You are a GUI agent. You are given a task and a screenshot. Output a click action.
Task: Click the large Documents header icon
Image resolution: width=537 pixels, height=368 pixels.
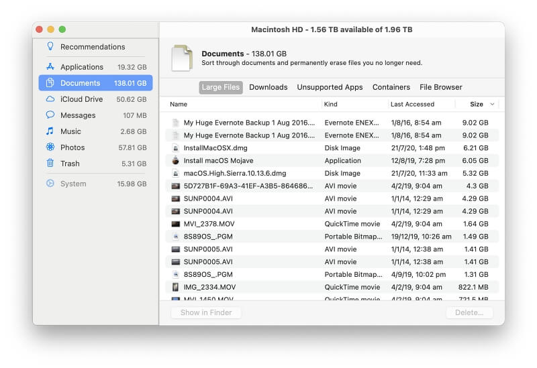coord(182,58)
